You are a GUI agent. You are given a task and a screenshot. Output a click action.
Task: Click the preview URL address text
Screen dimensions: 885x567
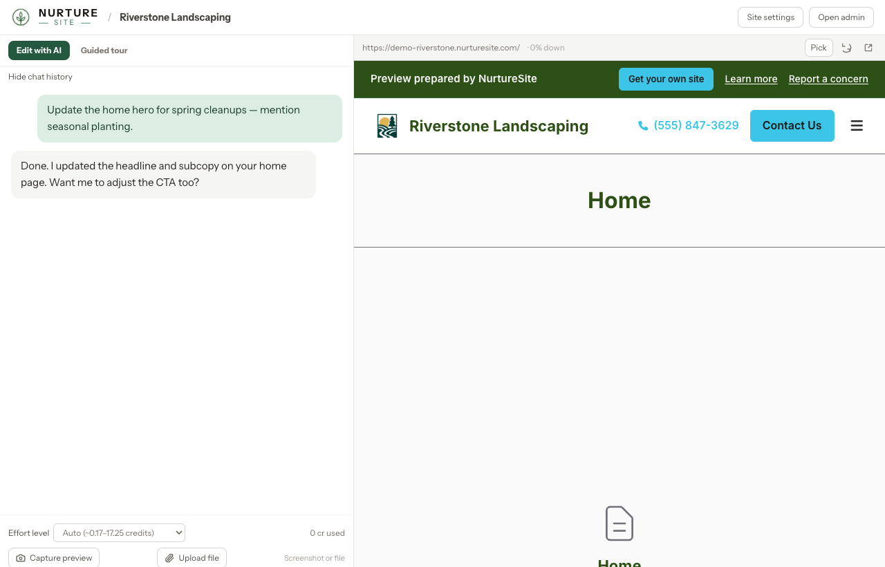pyautogui.click(x=441, y=48)
